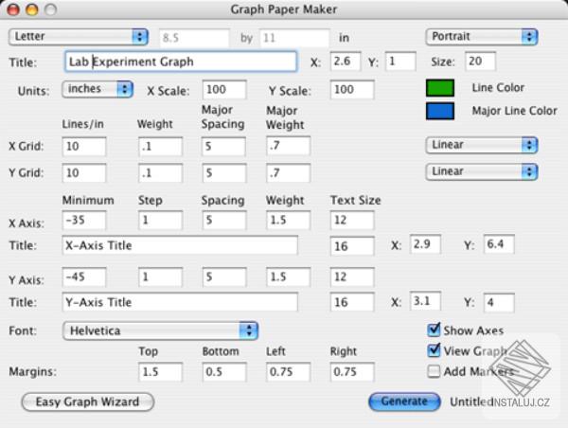Toggle the Show Axes checkbox
The height and width of the screenshot is (428, 568).
point(434,330)
